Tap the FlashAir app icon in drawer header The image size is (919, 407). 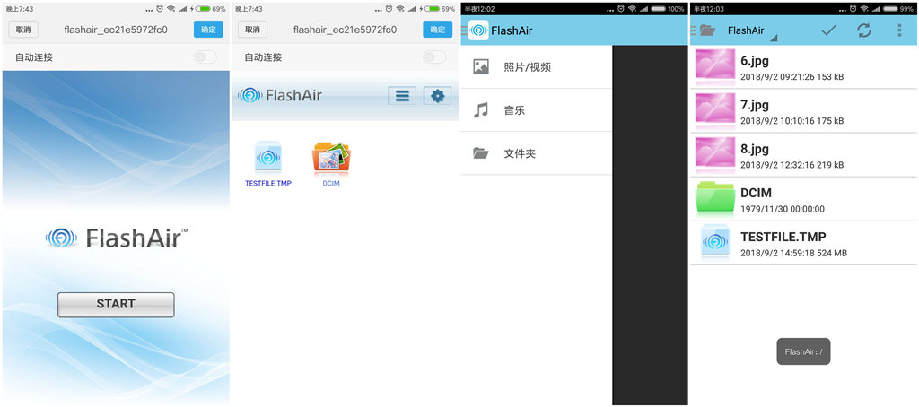tap(478, 30)
